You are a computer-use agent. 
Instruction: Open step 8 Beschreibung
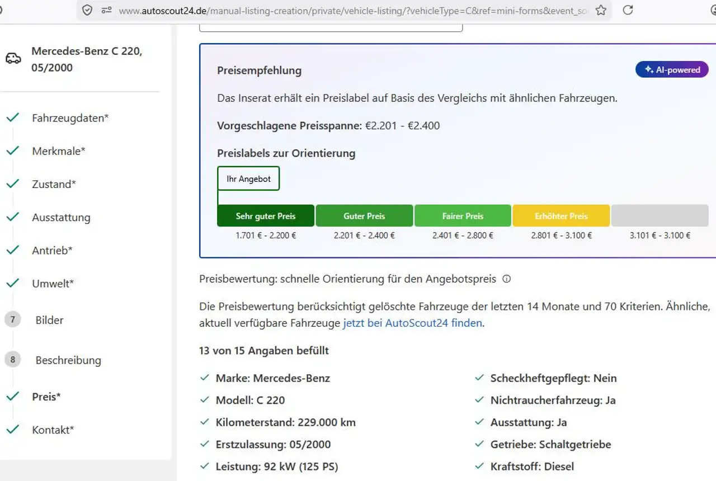pos(68,360)
